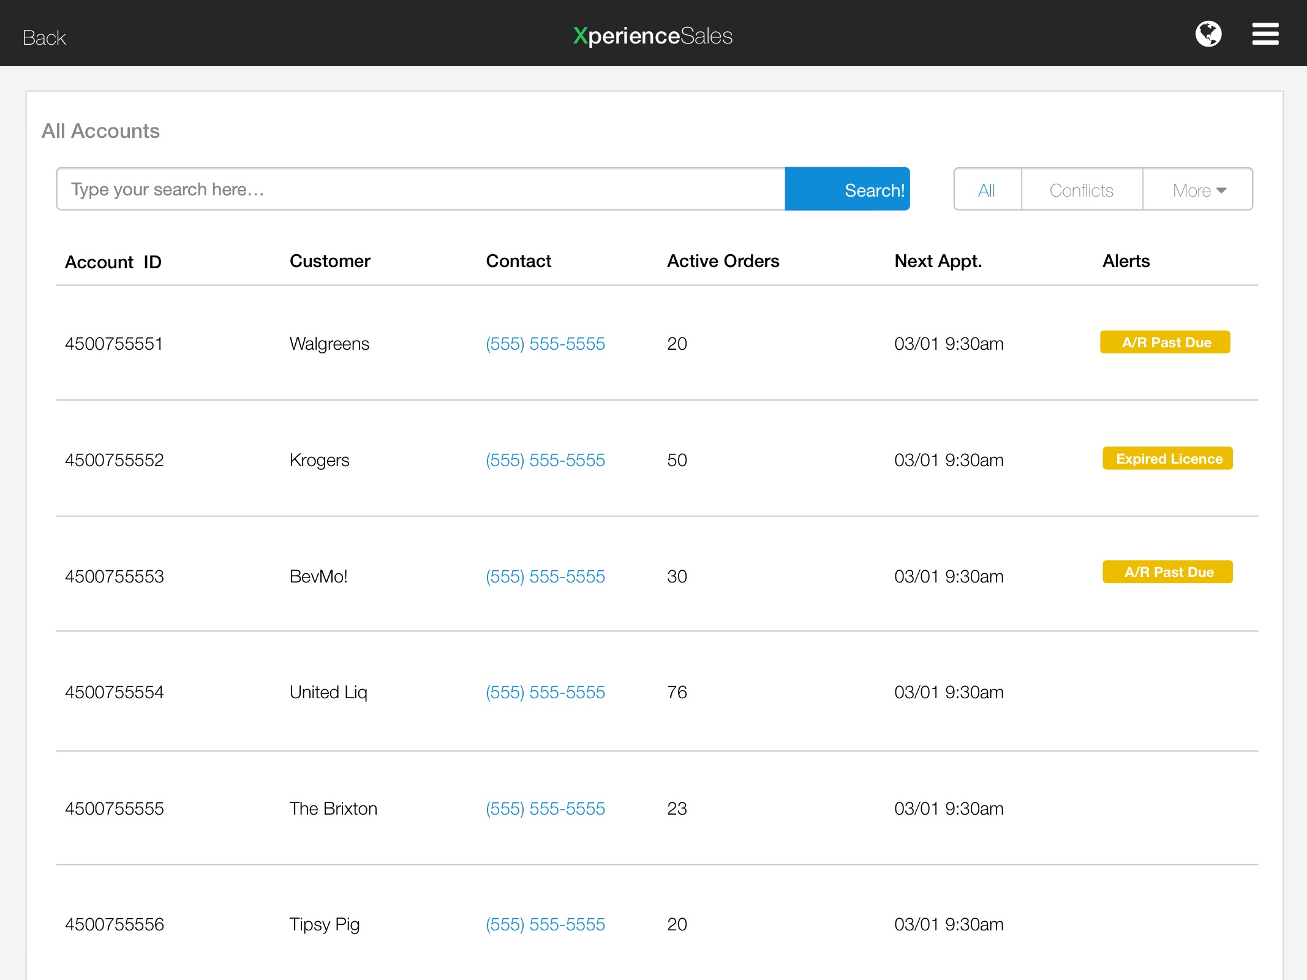Click BevMo! next appointment 03/01 9:30am
This screenshot has height=980, width=1307.
tap(949, 576)
